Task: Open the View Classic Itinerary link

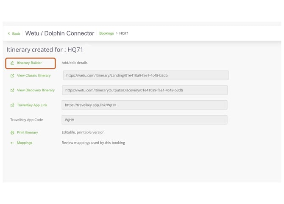Action: point(33,75)
